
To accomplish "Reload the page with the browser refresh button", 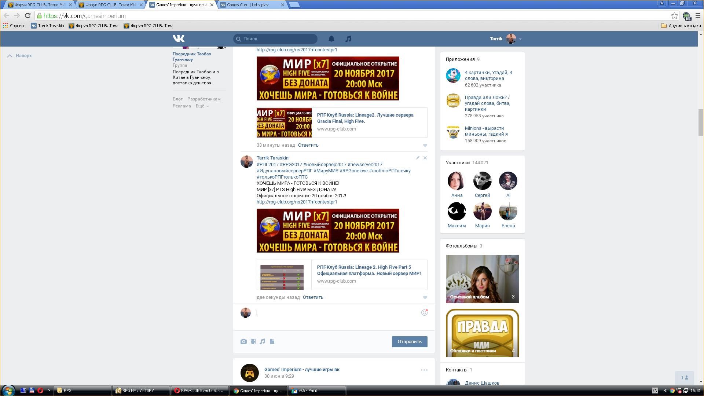I will pos(27,15).
